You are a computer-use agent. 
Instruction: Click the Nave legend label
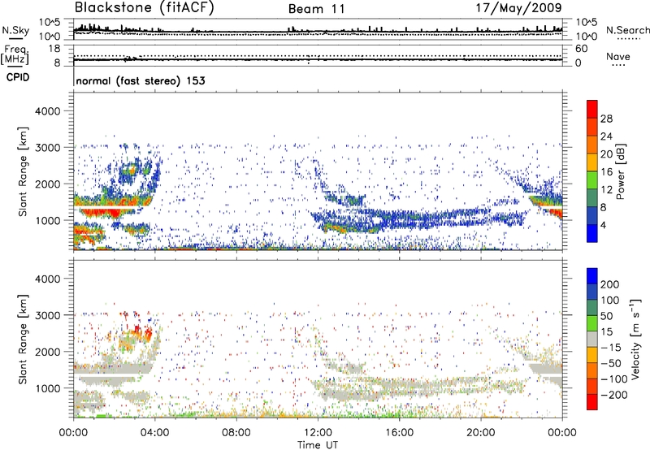[618, 56]
